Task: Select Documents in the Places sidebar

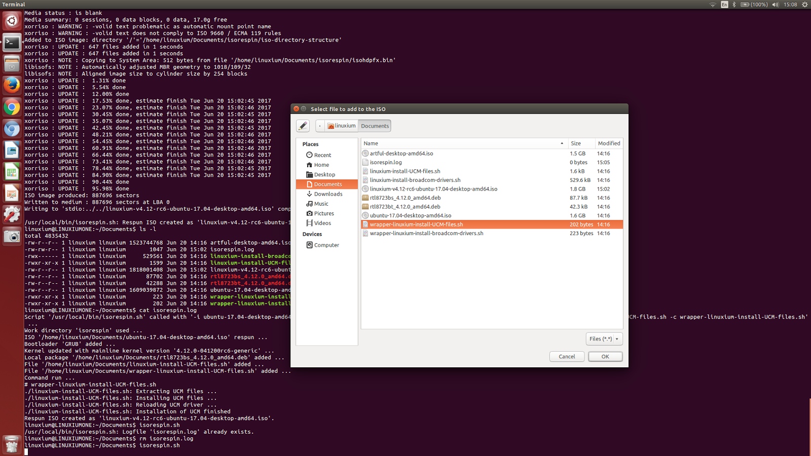Action: coord(327,184)
